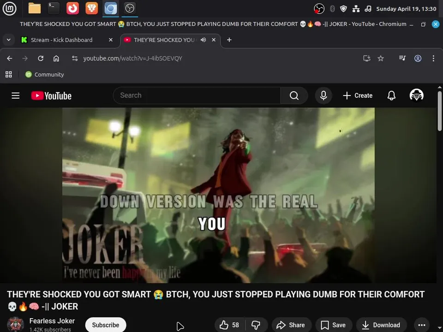Viewport: 443px width, 332px height.
Task: Open the Fearless Joker channel avatar
Action: (15, 324)
